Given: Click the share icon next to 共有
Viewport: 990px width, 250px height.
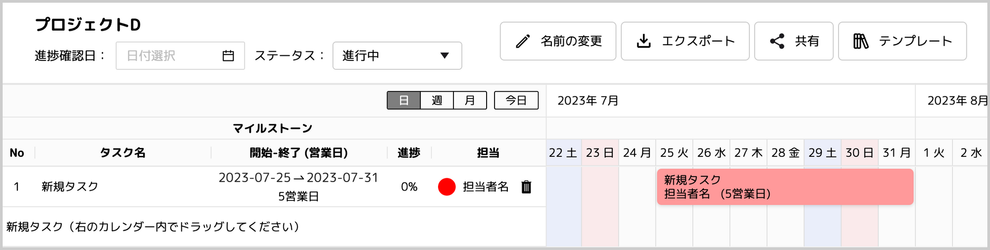Looking at the screenshot, I should coord(777,41).
